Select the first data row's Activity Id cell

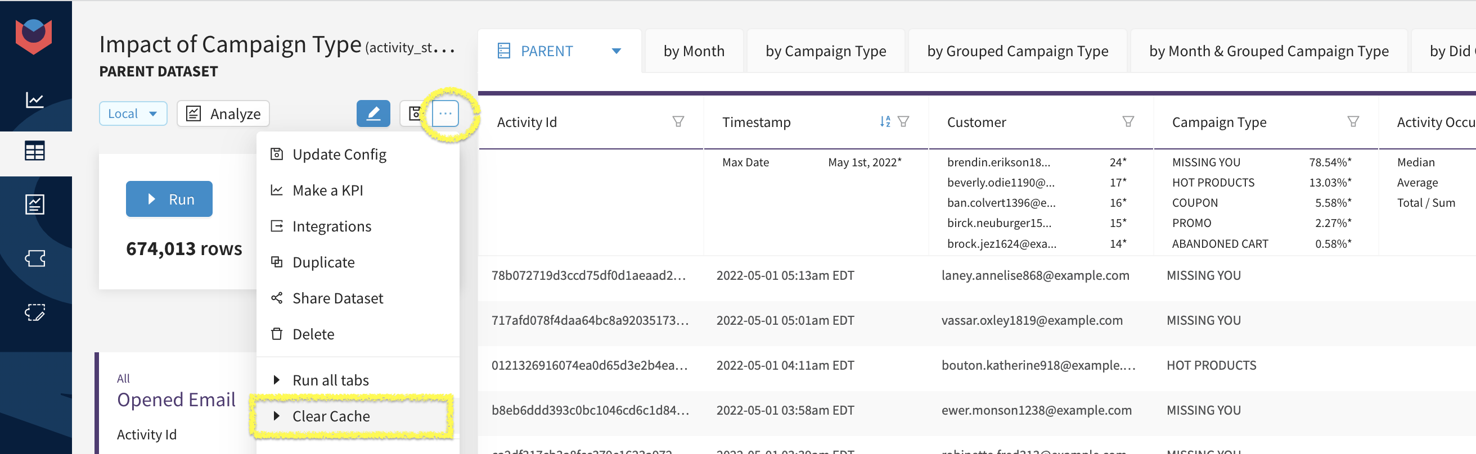click(588, 275)
